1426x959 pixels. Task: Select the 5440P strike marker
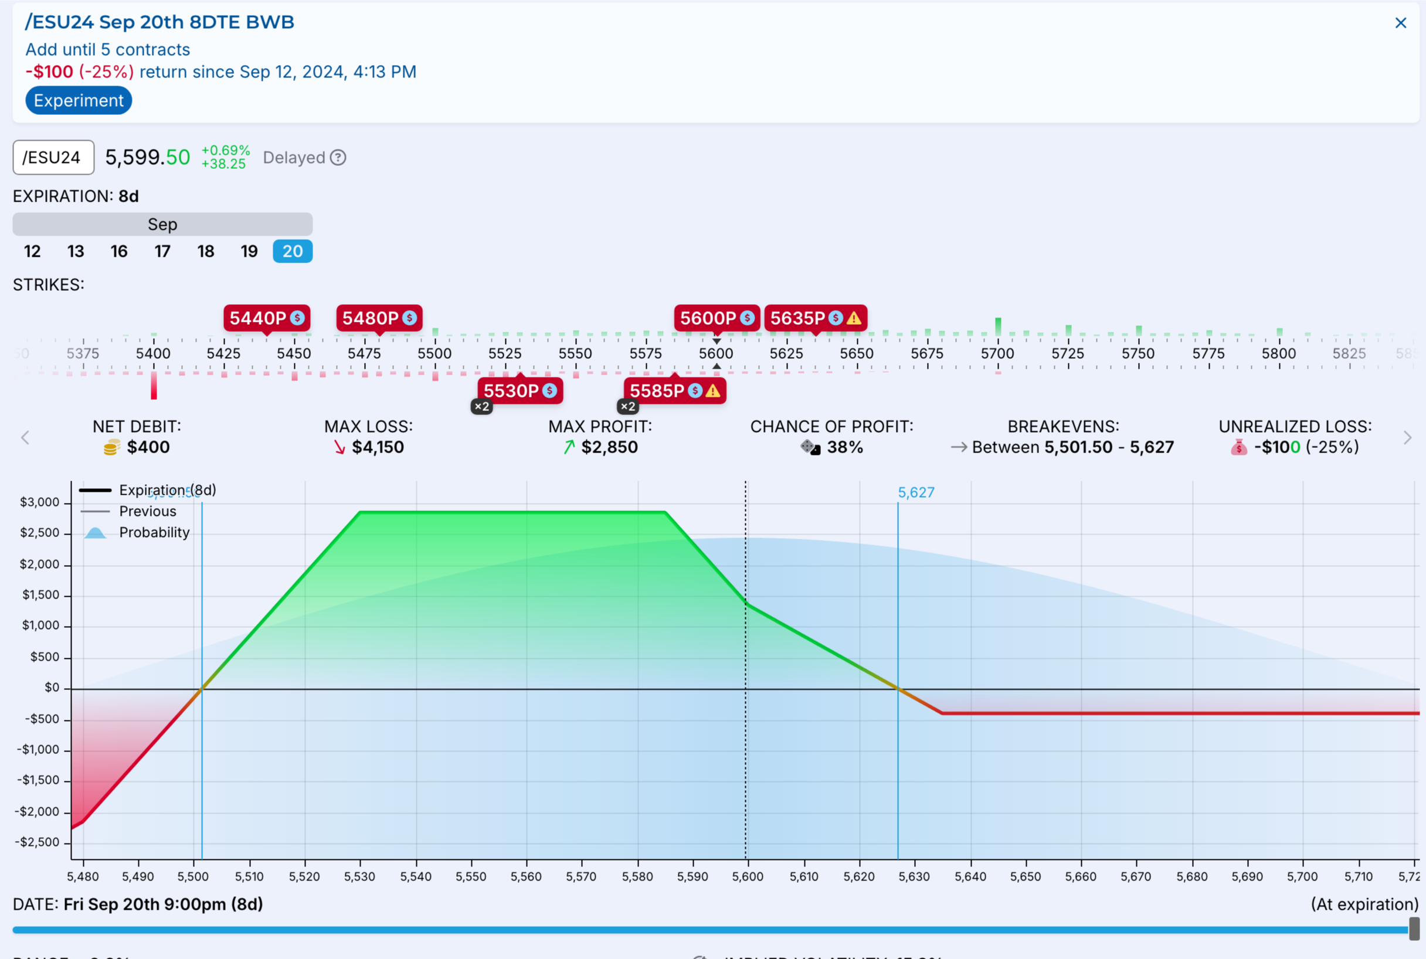coord(267,318)
